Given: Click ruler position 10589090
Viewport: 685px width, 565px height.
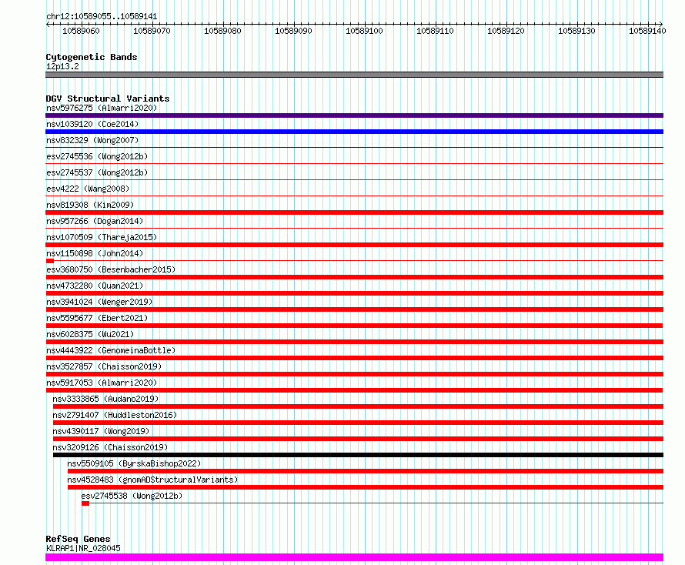Looking at the screenshot, I should coord(293,31).
